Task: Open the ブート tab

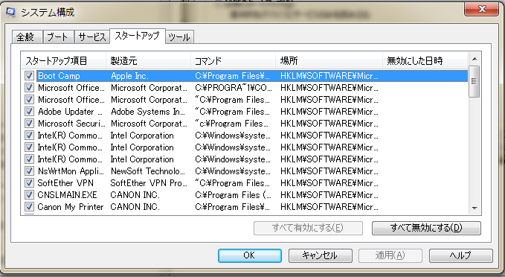Action: click(58, 36)
